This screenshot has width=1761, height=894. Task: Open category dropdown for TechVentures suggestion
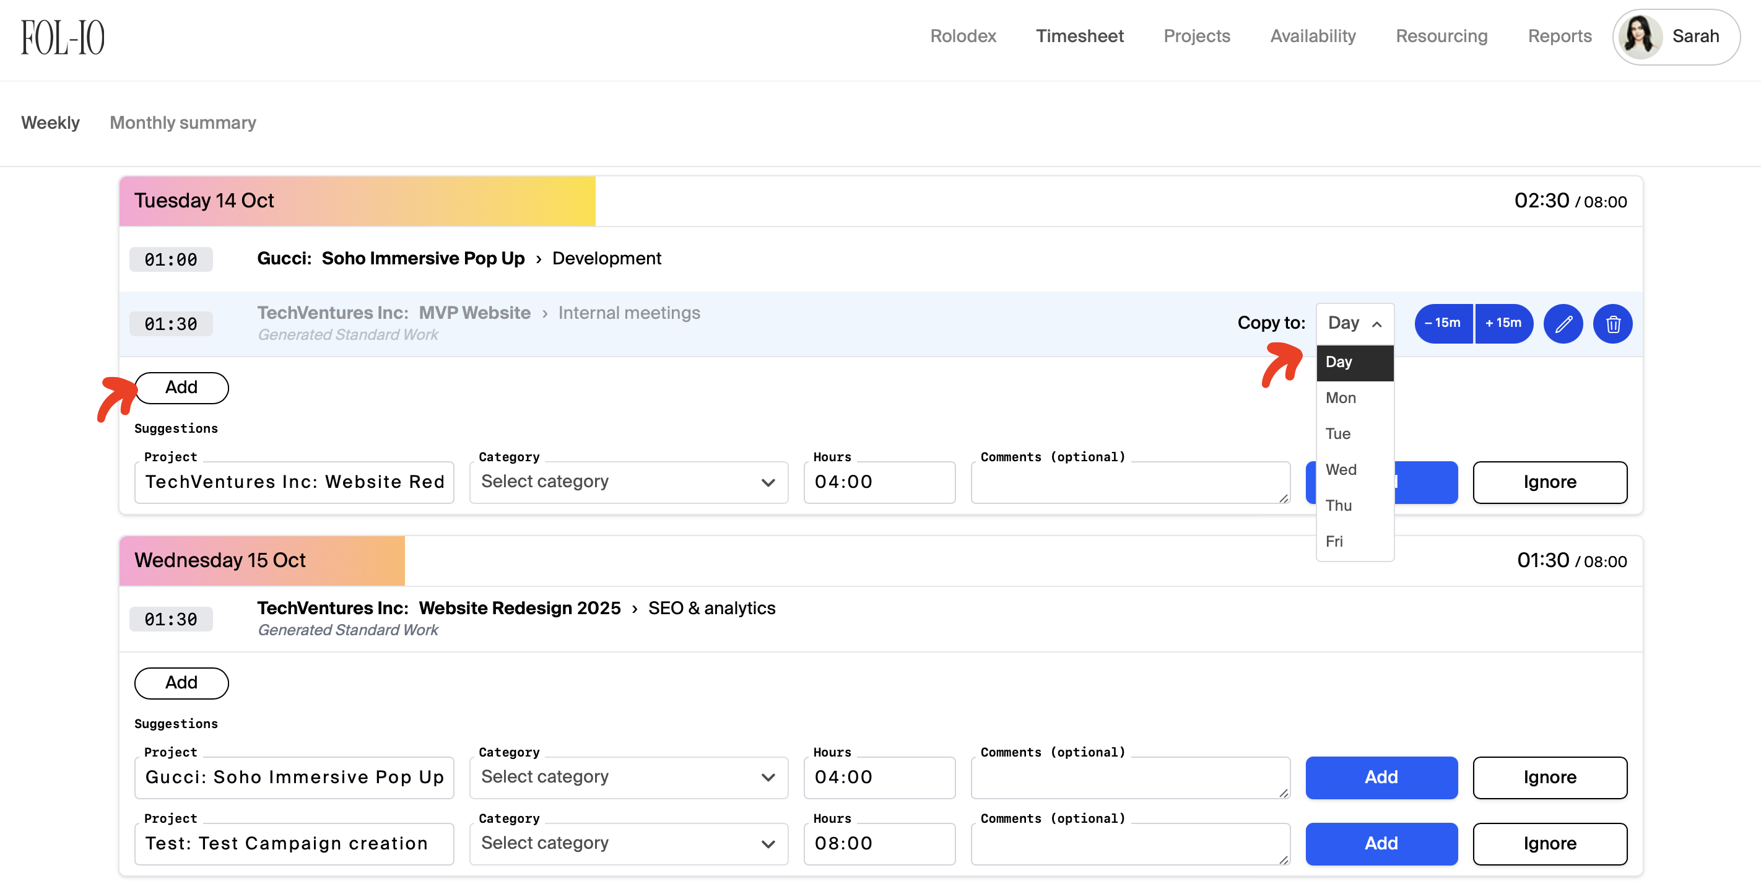(628, 482)
